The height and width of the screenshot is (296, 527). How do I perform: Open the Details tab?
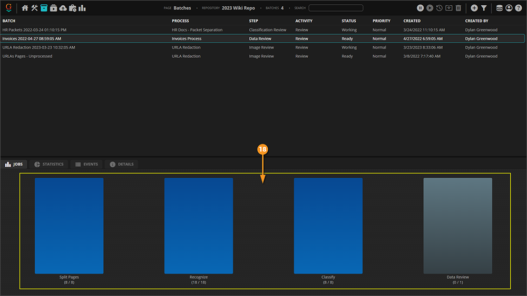[x=121, y=165]
